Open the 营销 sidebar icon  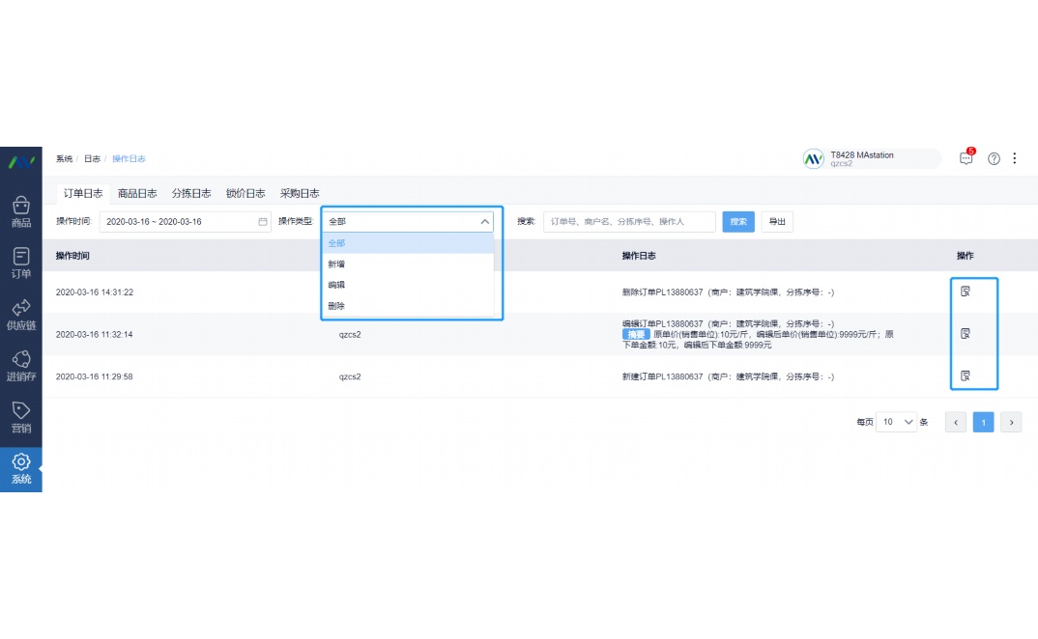[20, 417]
